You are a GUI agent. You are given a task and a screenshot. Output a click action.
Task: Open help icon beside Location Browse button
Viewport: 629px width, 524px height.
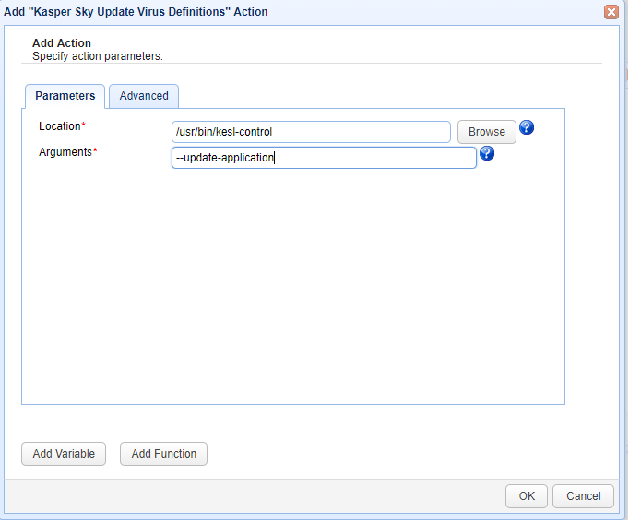point(527,127)
